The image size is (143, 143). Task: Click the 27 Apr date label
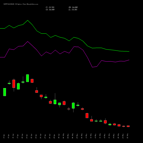click(x=45, y=136)
